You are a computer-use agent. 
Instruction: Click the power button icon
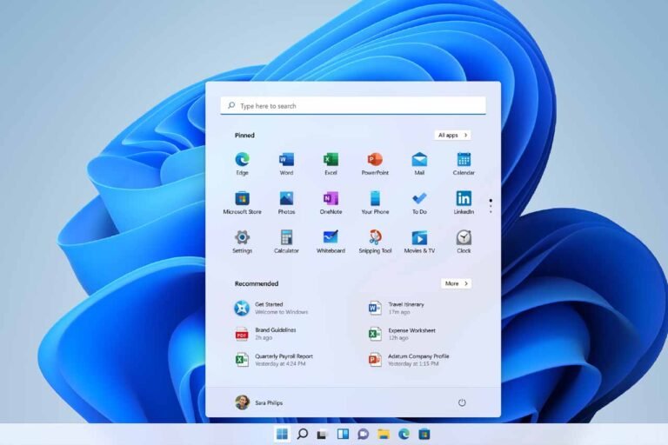pos(462,402)
